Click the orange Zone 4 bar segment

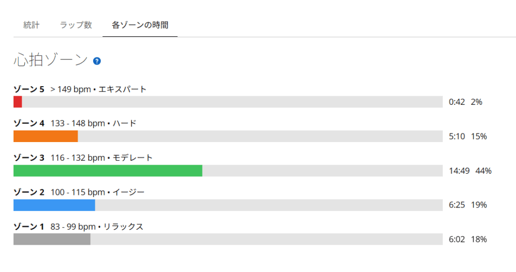45,136
